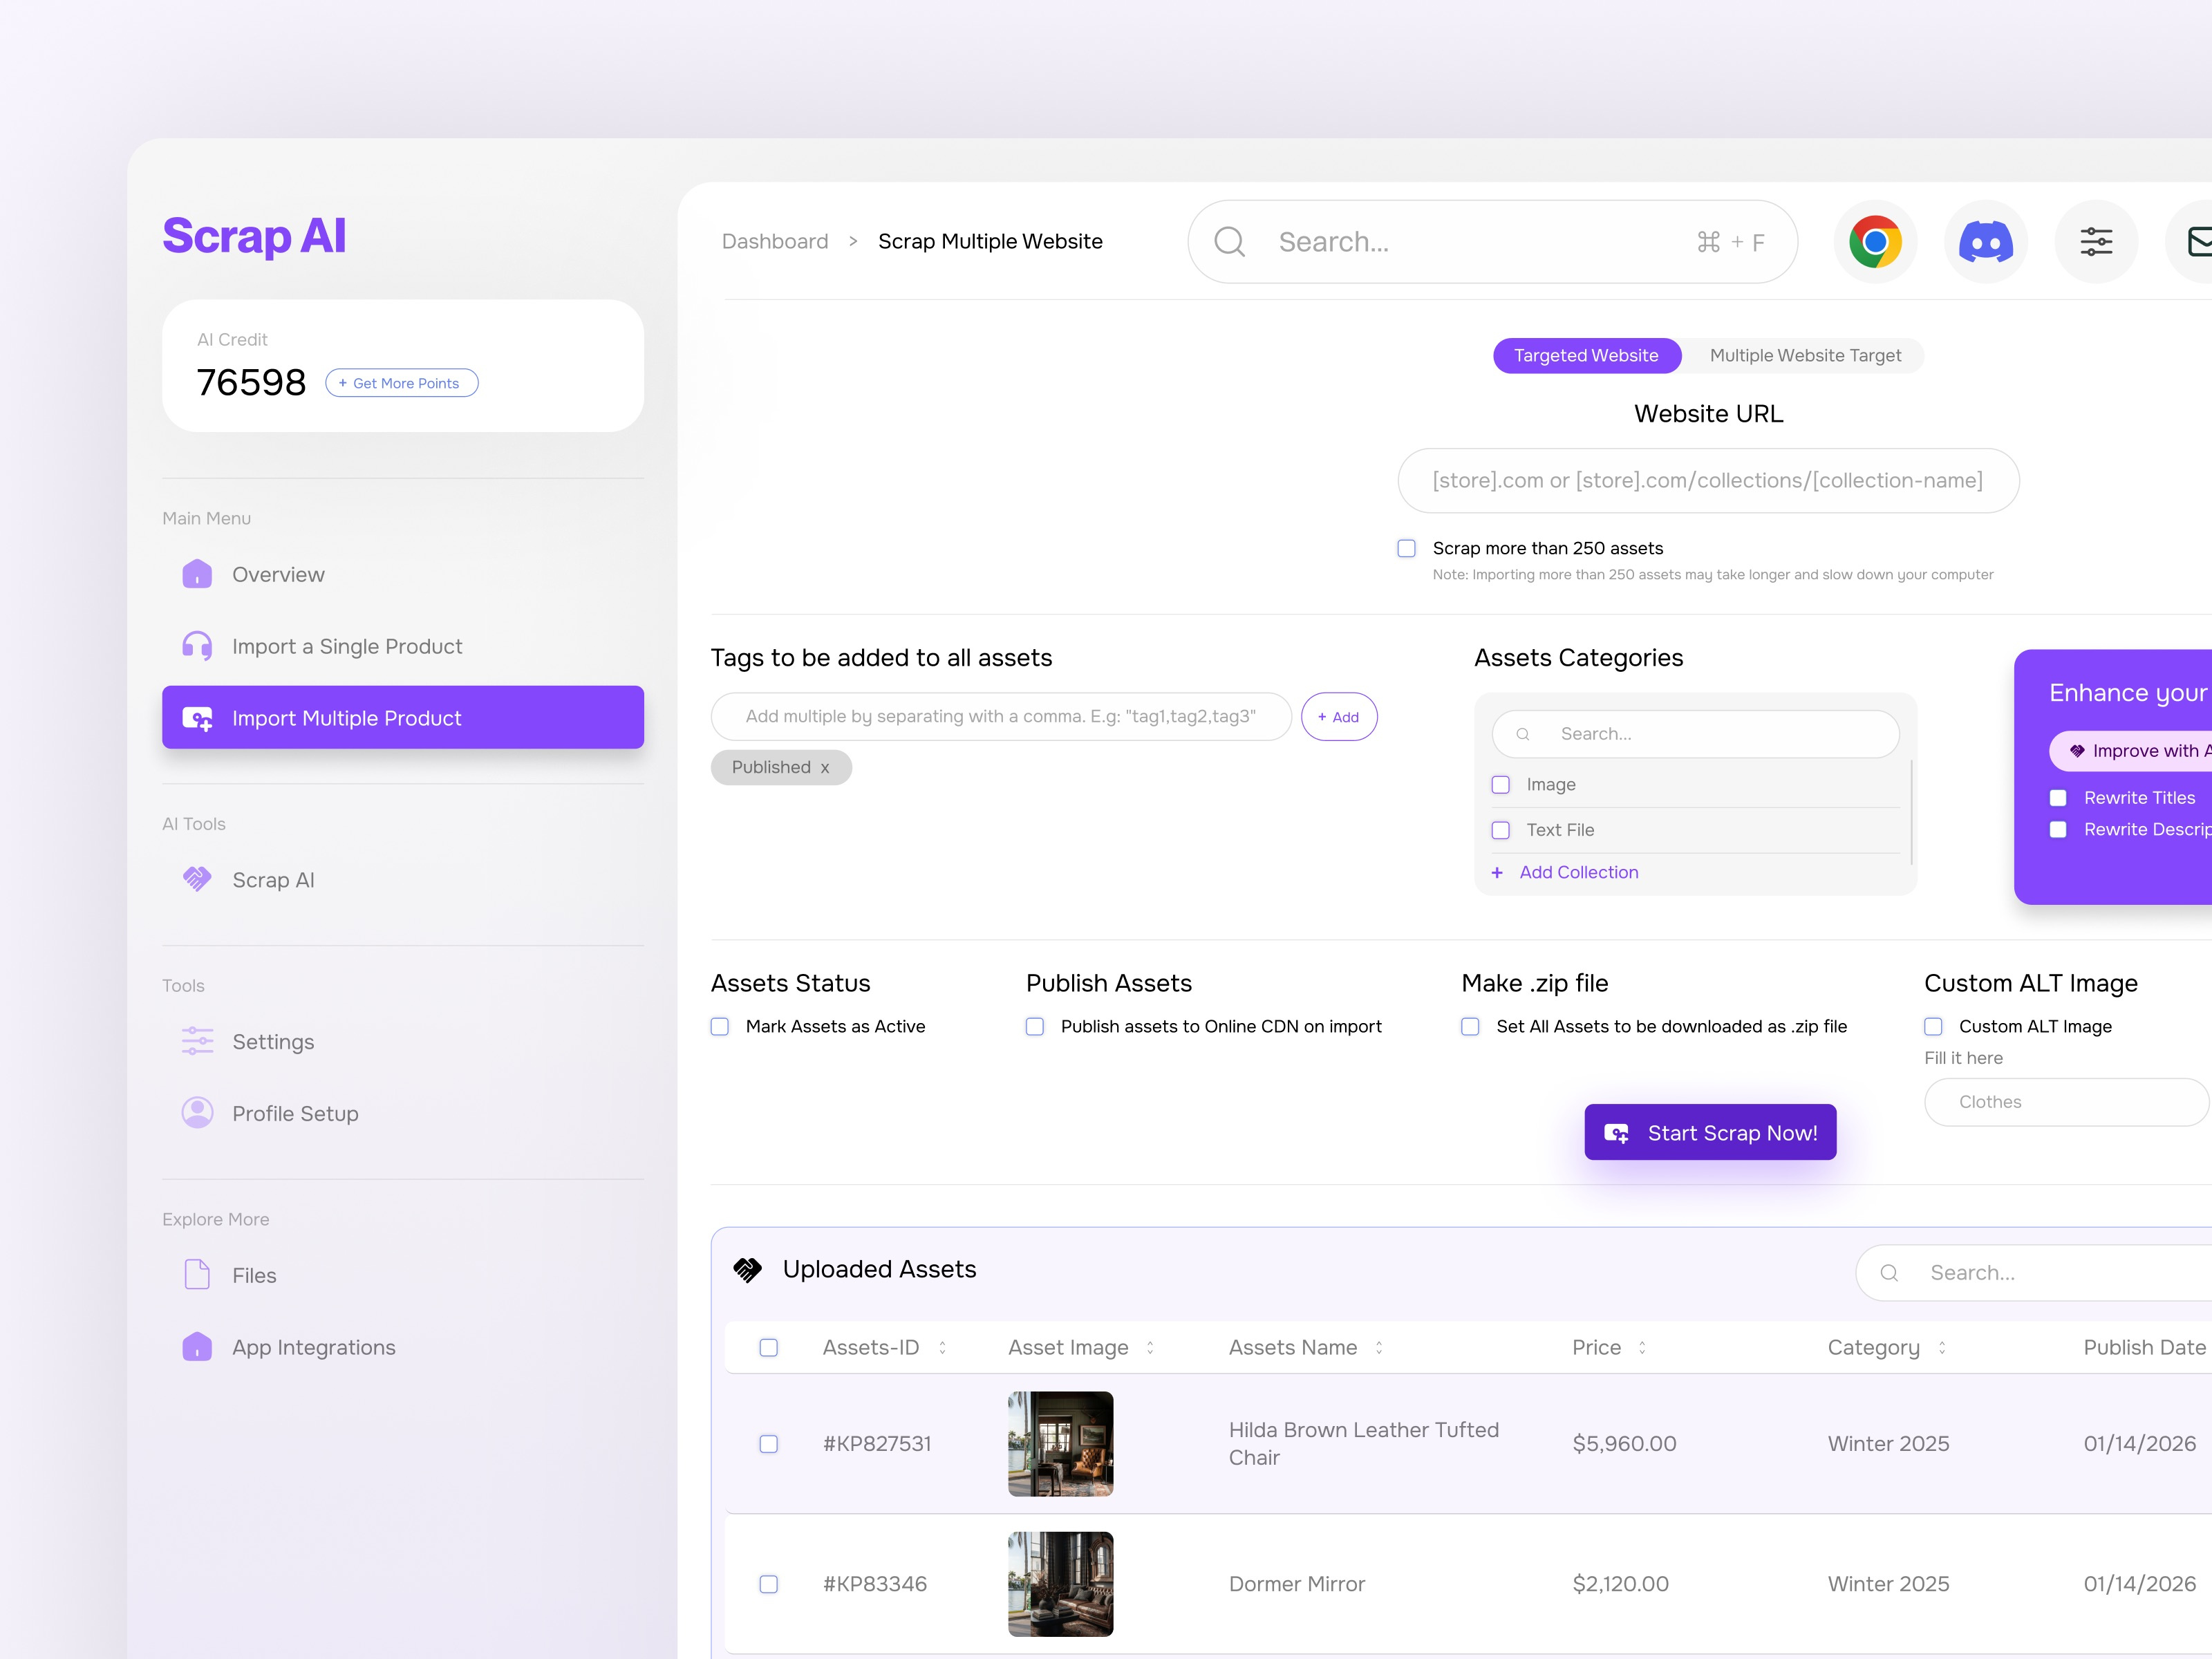
Task: Go to Dashboard breadcrumb
Action: click(774, 242)
